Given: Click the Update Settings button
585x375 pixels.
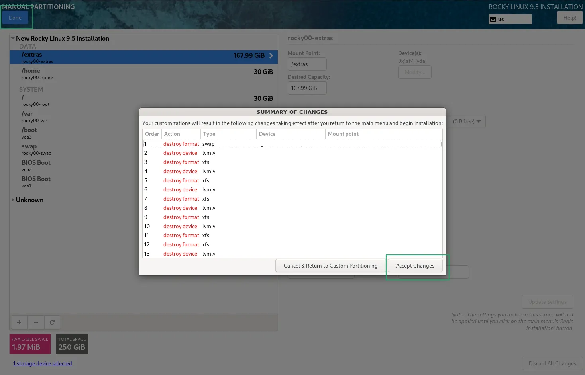Looking at the screenshot, I should point(547,302).
